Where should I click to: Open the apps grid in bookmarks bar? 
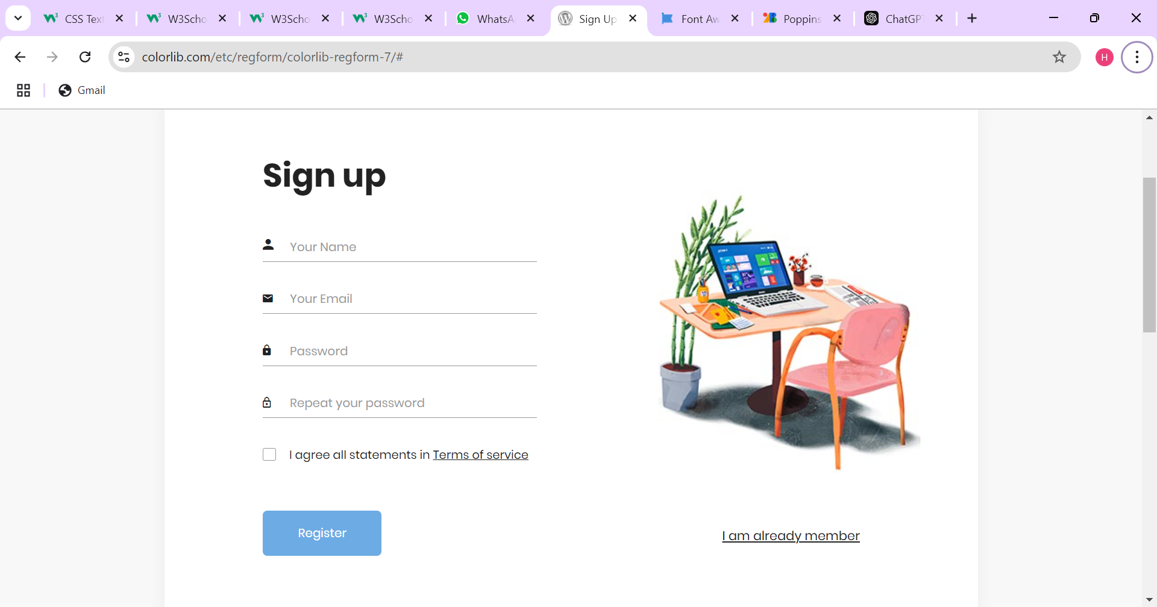(x=24, y=90)
